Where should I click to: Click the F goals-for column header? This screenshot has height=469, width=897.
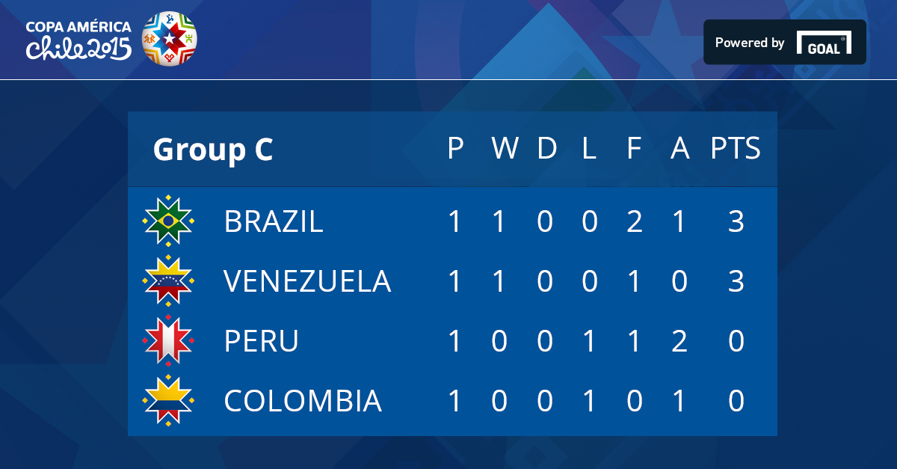[634, 149]
